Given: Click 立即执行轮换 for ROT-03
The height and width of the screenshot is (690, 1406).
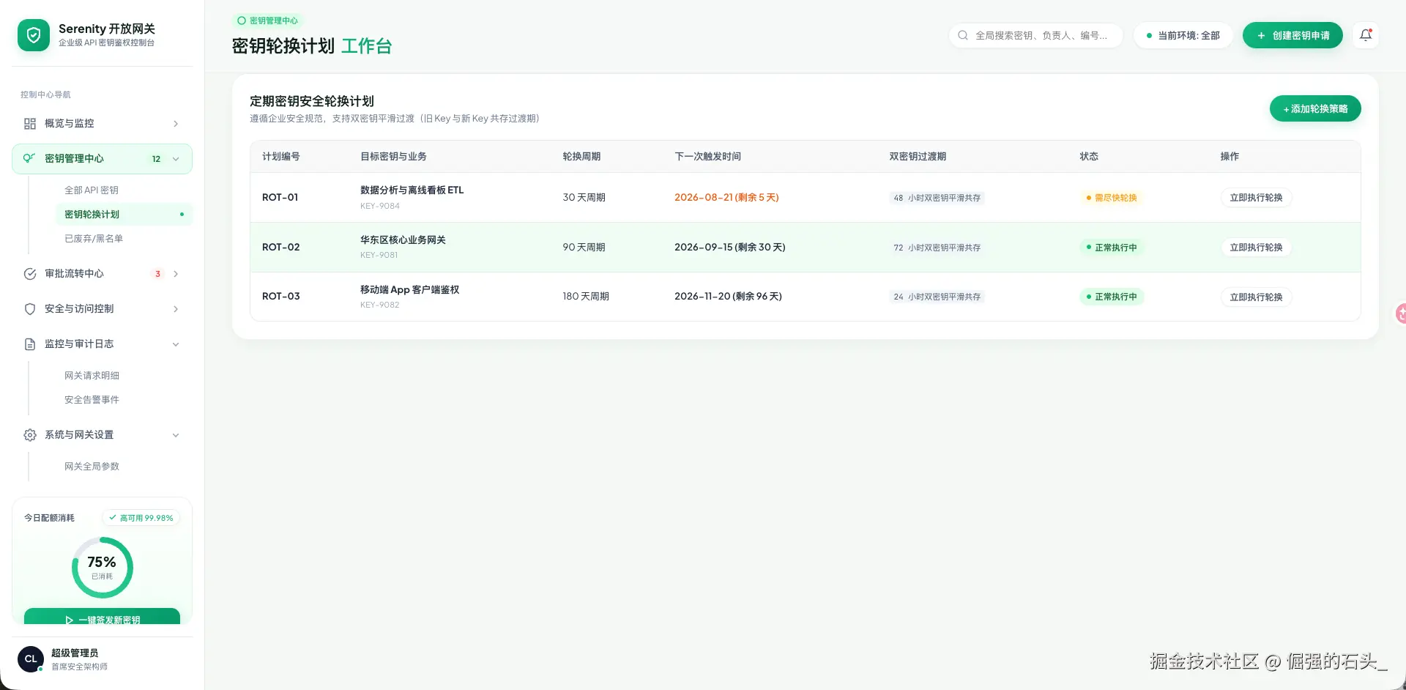Looking at the screenshot, I should [x=1256, y=297].
